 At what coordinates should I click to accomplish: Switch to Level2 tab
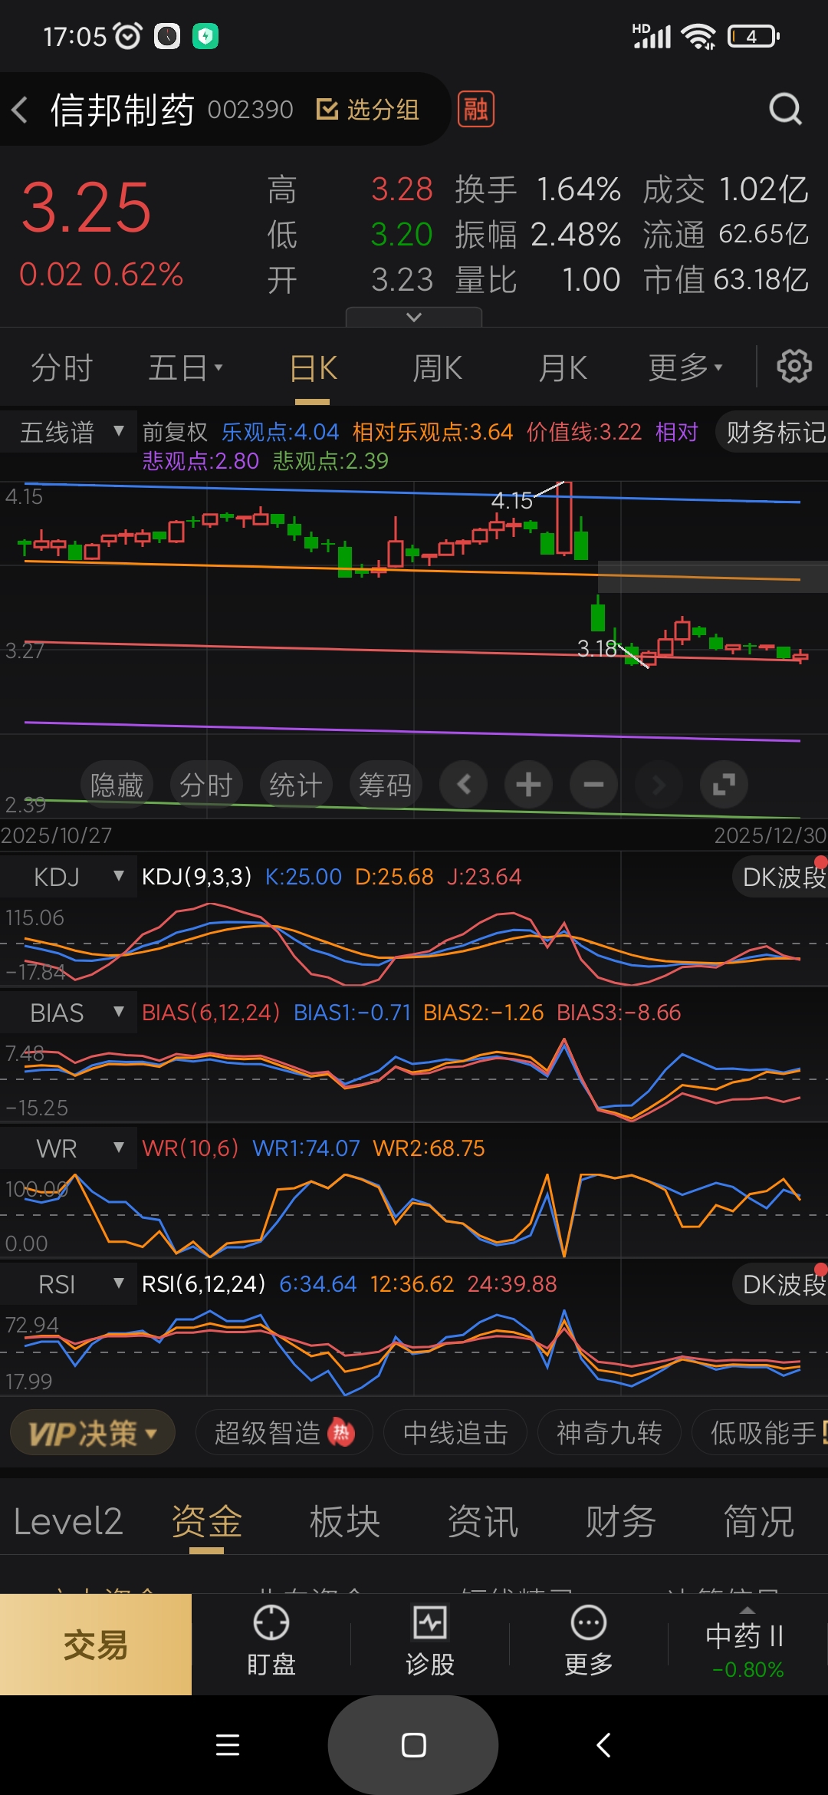(68, 1521)
